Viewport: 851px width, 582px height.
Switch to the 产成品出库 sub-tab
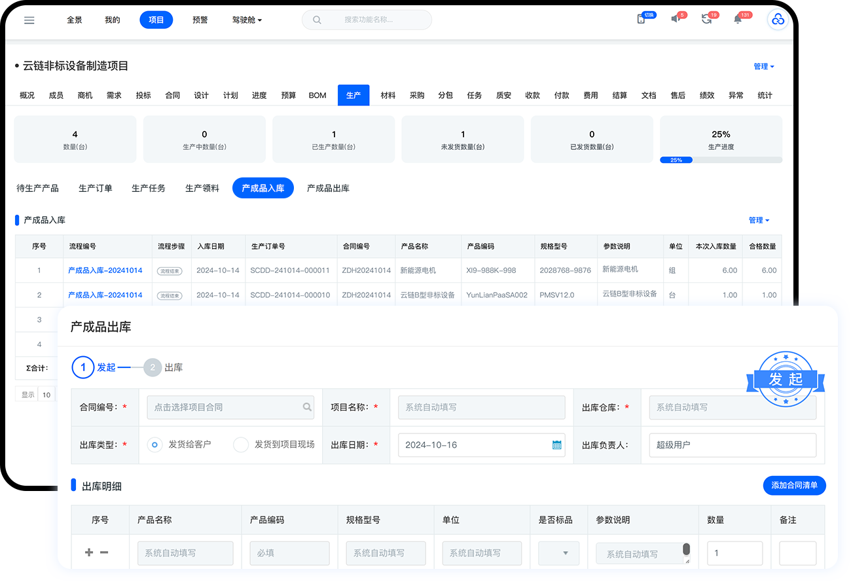(x=328, y=189)
